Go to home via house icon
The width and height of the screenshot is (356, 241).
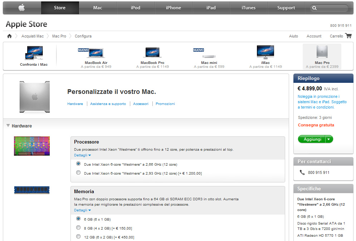click(x=9, y=36)
